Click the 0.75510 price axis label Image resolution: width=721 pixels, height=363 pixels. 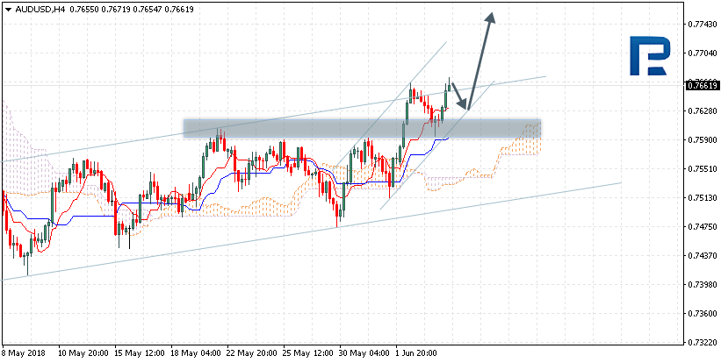point(703,169)
